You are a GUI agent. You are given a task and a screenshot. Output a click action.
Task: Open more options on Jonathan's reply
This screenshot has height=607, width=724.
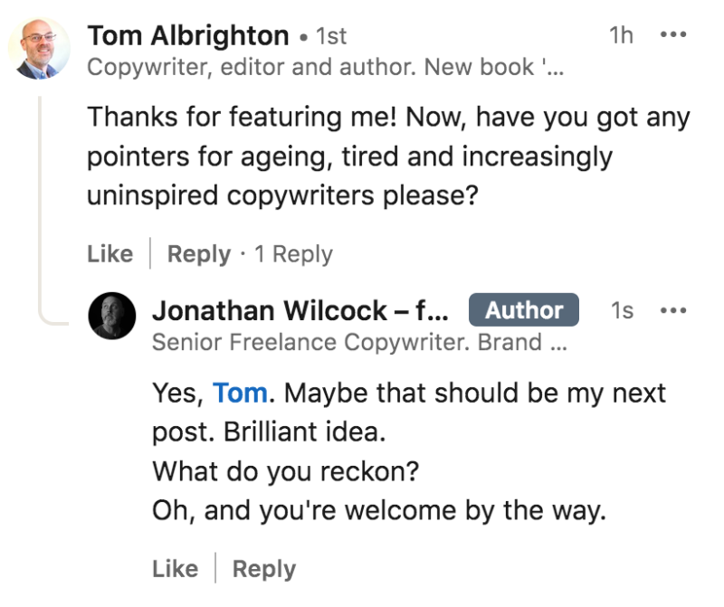point(673,310)
